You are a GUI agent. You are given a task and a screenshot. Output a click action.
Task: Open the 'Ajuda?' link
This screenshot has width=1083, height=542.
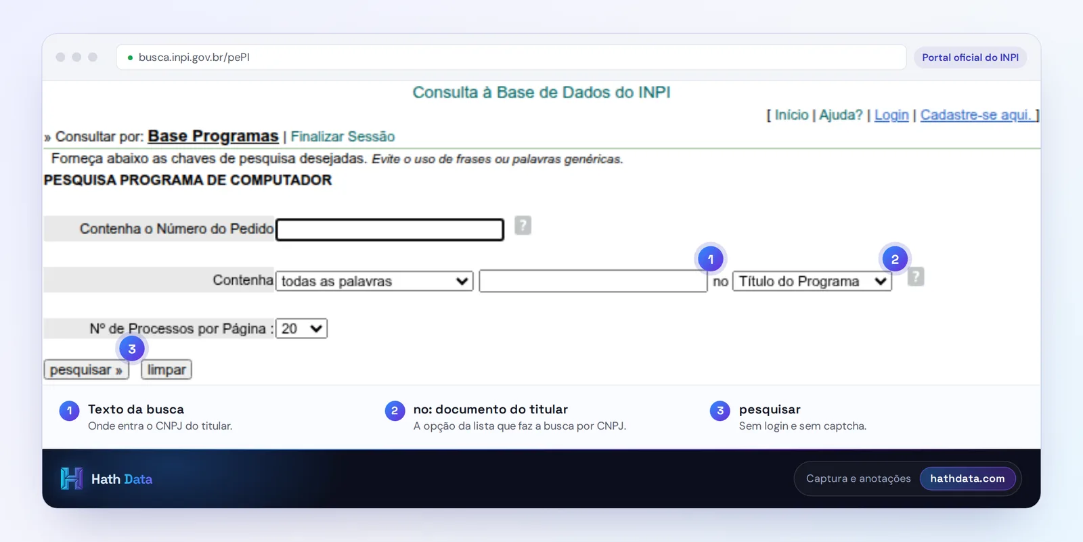pos(841,115)
